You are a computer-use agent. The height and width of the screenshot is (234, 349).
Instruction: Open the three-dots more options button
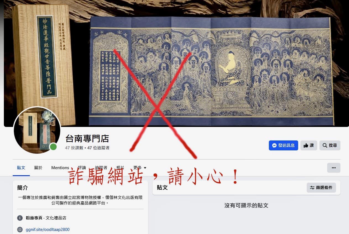click(x=334, y=168)
